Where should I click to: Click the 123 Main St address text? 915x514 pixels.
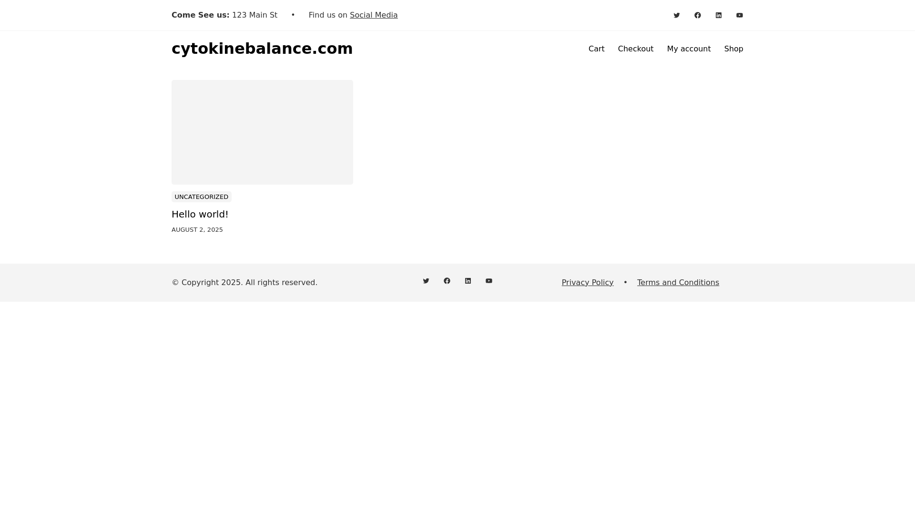pos(254,15)
